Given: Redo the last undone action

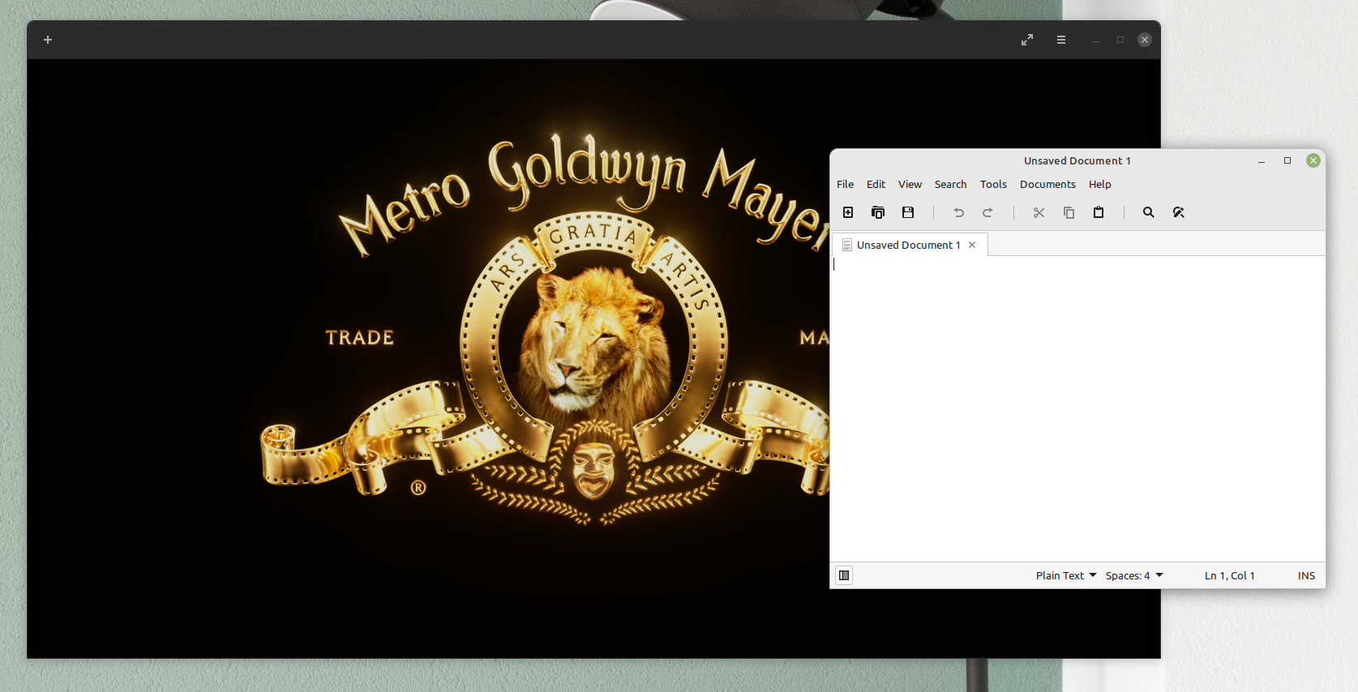Looking at the screenshot, I should (987, 212).
